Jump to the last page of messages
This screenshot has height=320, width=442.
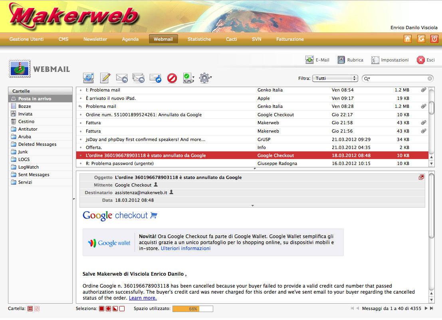[x=431, y=308]
